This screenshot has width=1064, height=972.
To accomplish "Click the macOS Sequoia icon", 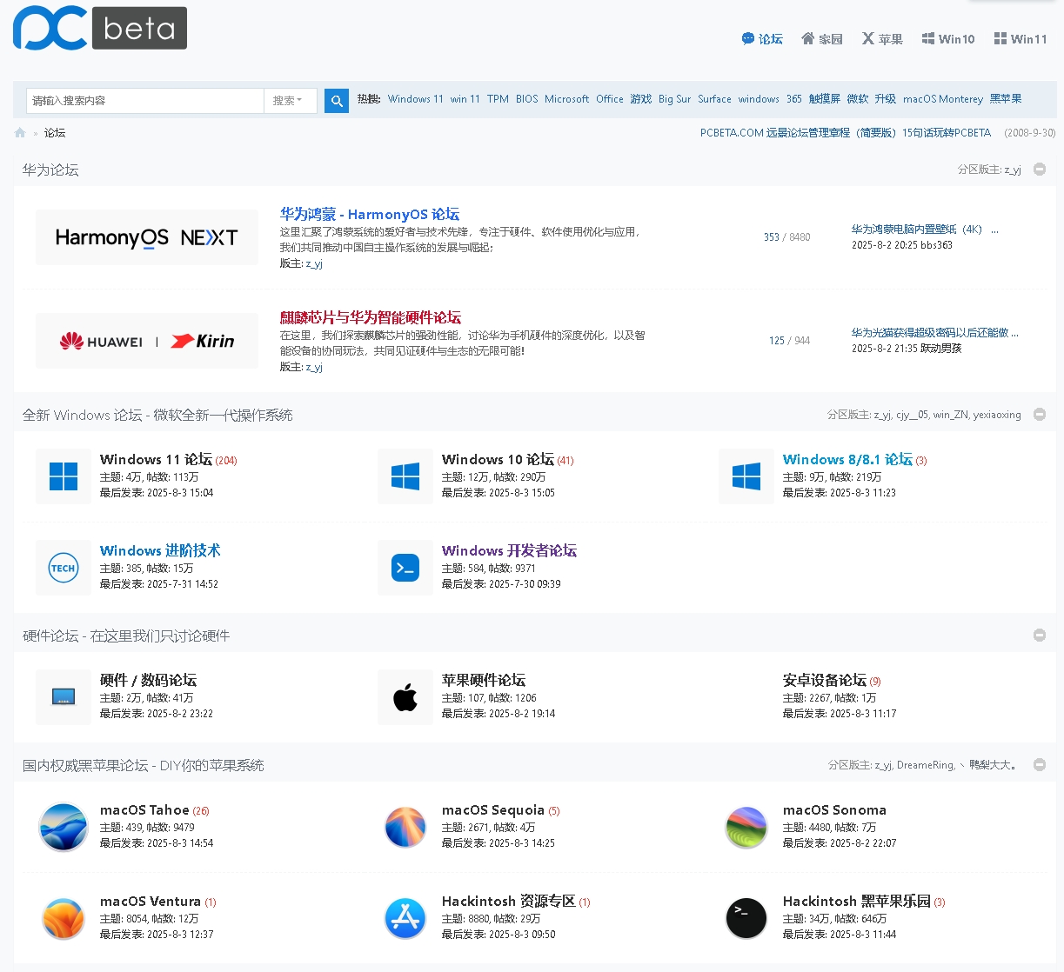I will (405, 827).
